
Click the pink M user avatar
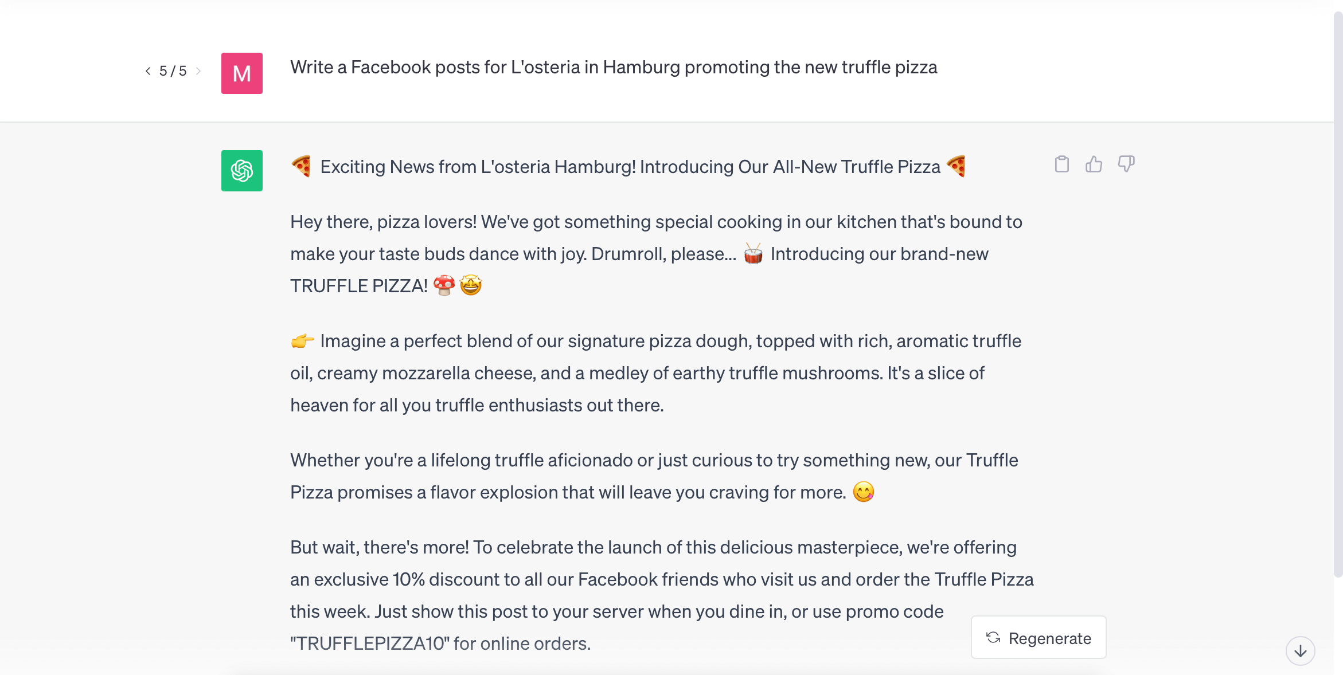pos(241,73)
